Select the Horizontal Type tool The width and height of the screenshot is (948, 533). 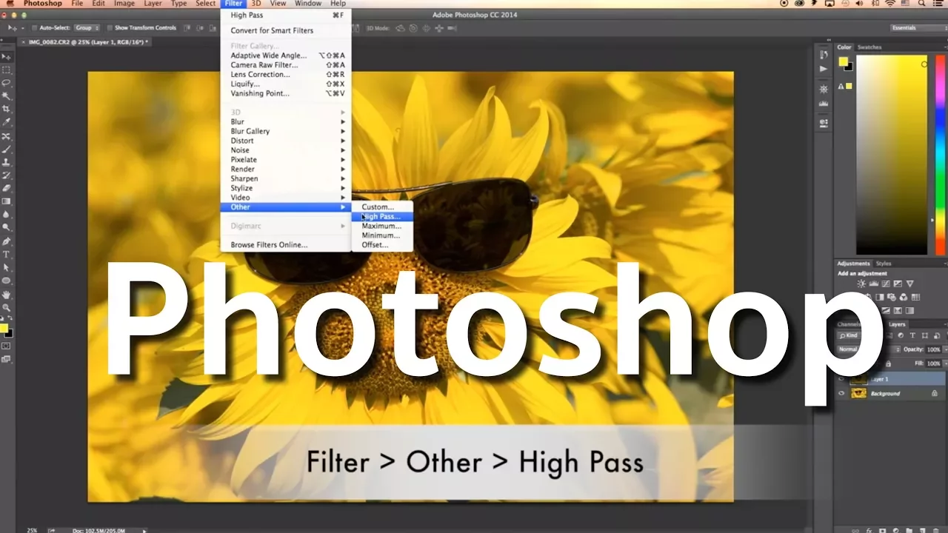7,255
